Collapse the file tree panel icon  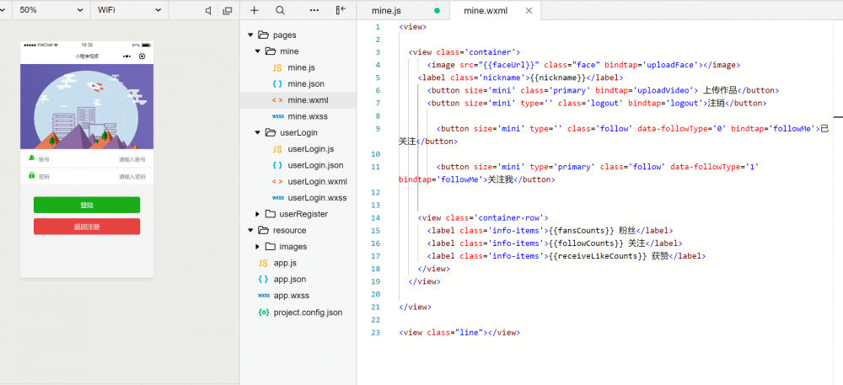click(341, 10)
